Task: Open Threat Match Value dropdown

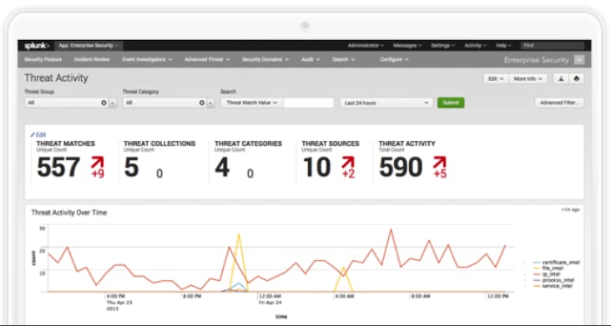Action: point(252,103)
